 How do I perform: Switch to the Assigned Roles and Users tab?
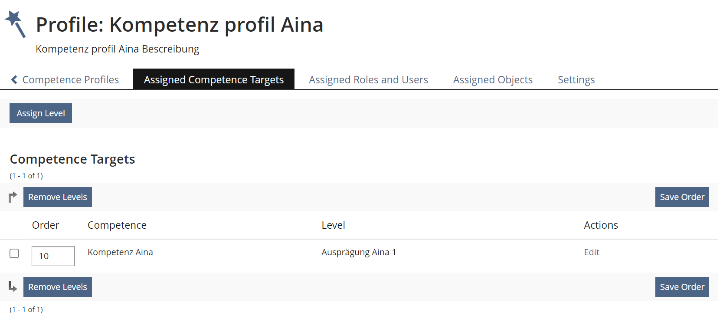(x=368, y=80)
